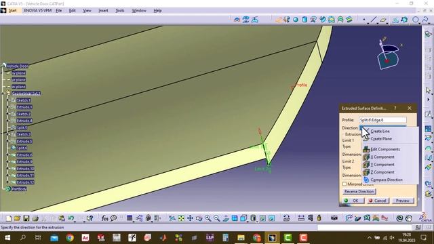The image size is (434, 244).
Task: Click the New document icon
Action: 9,218
